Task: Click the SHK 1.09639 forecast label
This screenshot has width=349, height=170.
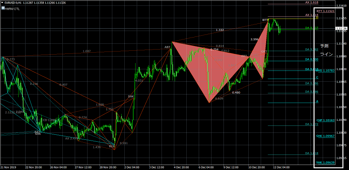Action: coord(325,163)
